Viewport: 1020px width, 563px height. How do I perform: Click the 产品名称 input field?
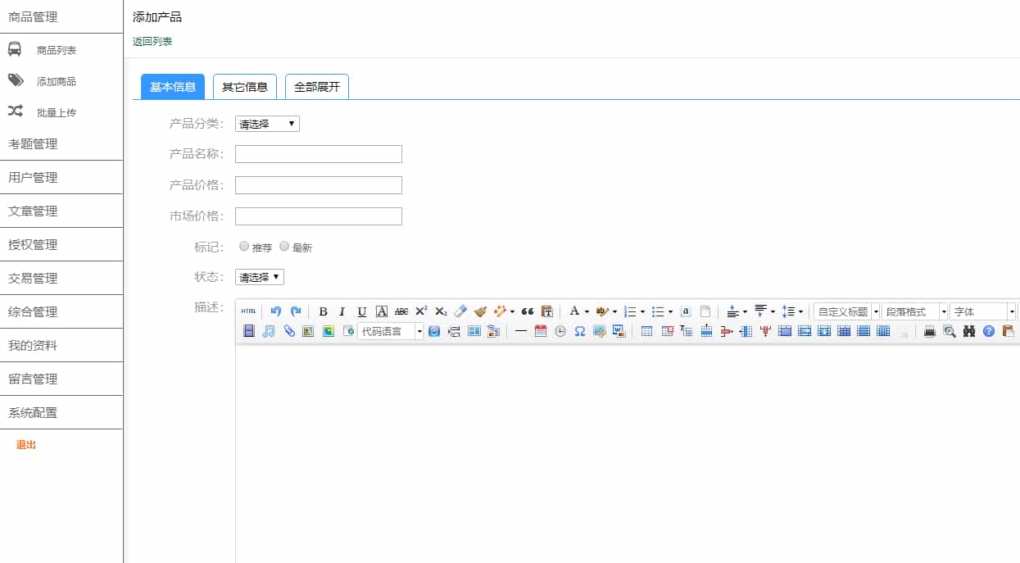[319, 154]
